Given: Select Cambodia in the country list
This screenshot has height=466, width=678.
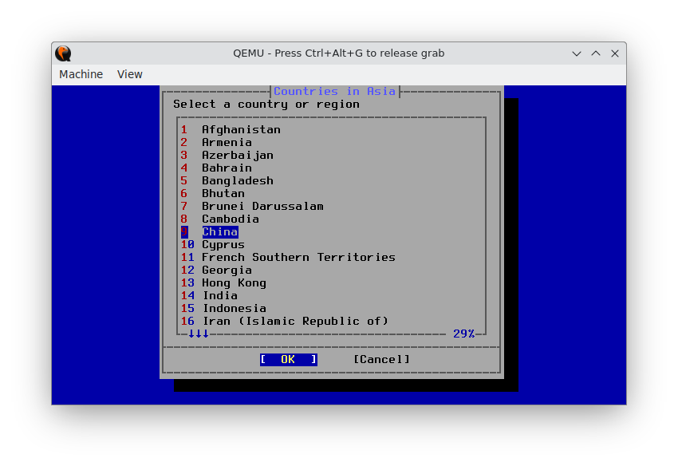Looking at the screenshot, I should click(230, 219).
